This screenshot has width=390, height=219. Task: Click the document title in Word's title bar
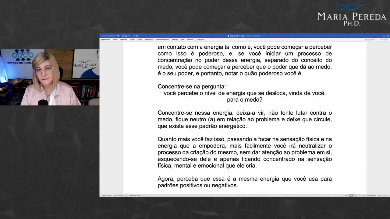click(x=238, y=36)
